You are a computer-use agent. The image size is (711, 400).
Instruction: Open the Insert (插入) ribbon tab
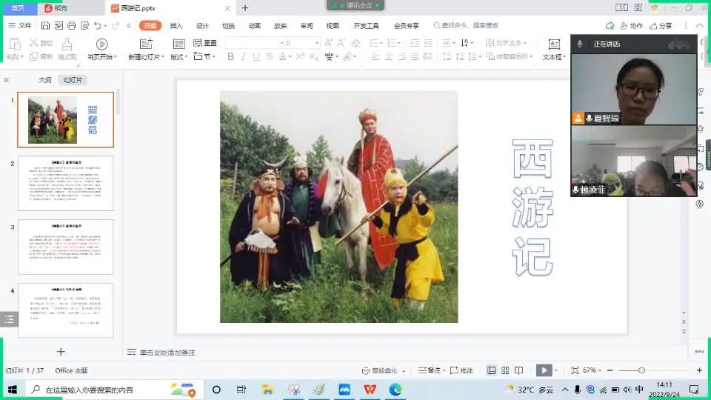click(x=176, y=26)
